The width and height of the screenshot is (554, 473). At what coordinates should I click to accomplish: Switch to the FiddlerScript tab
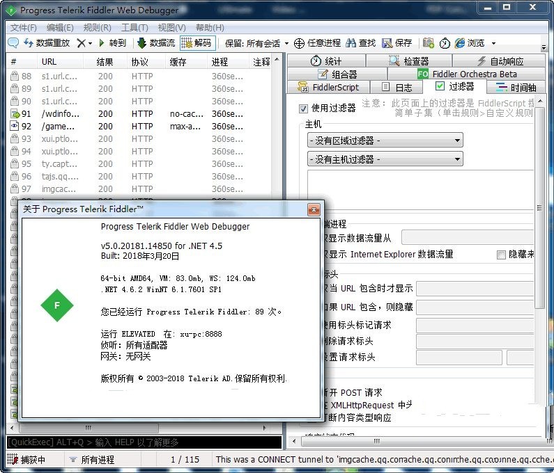point(329,87)
